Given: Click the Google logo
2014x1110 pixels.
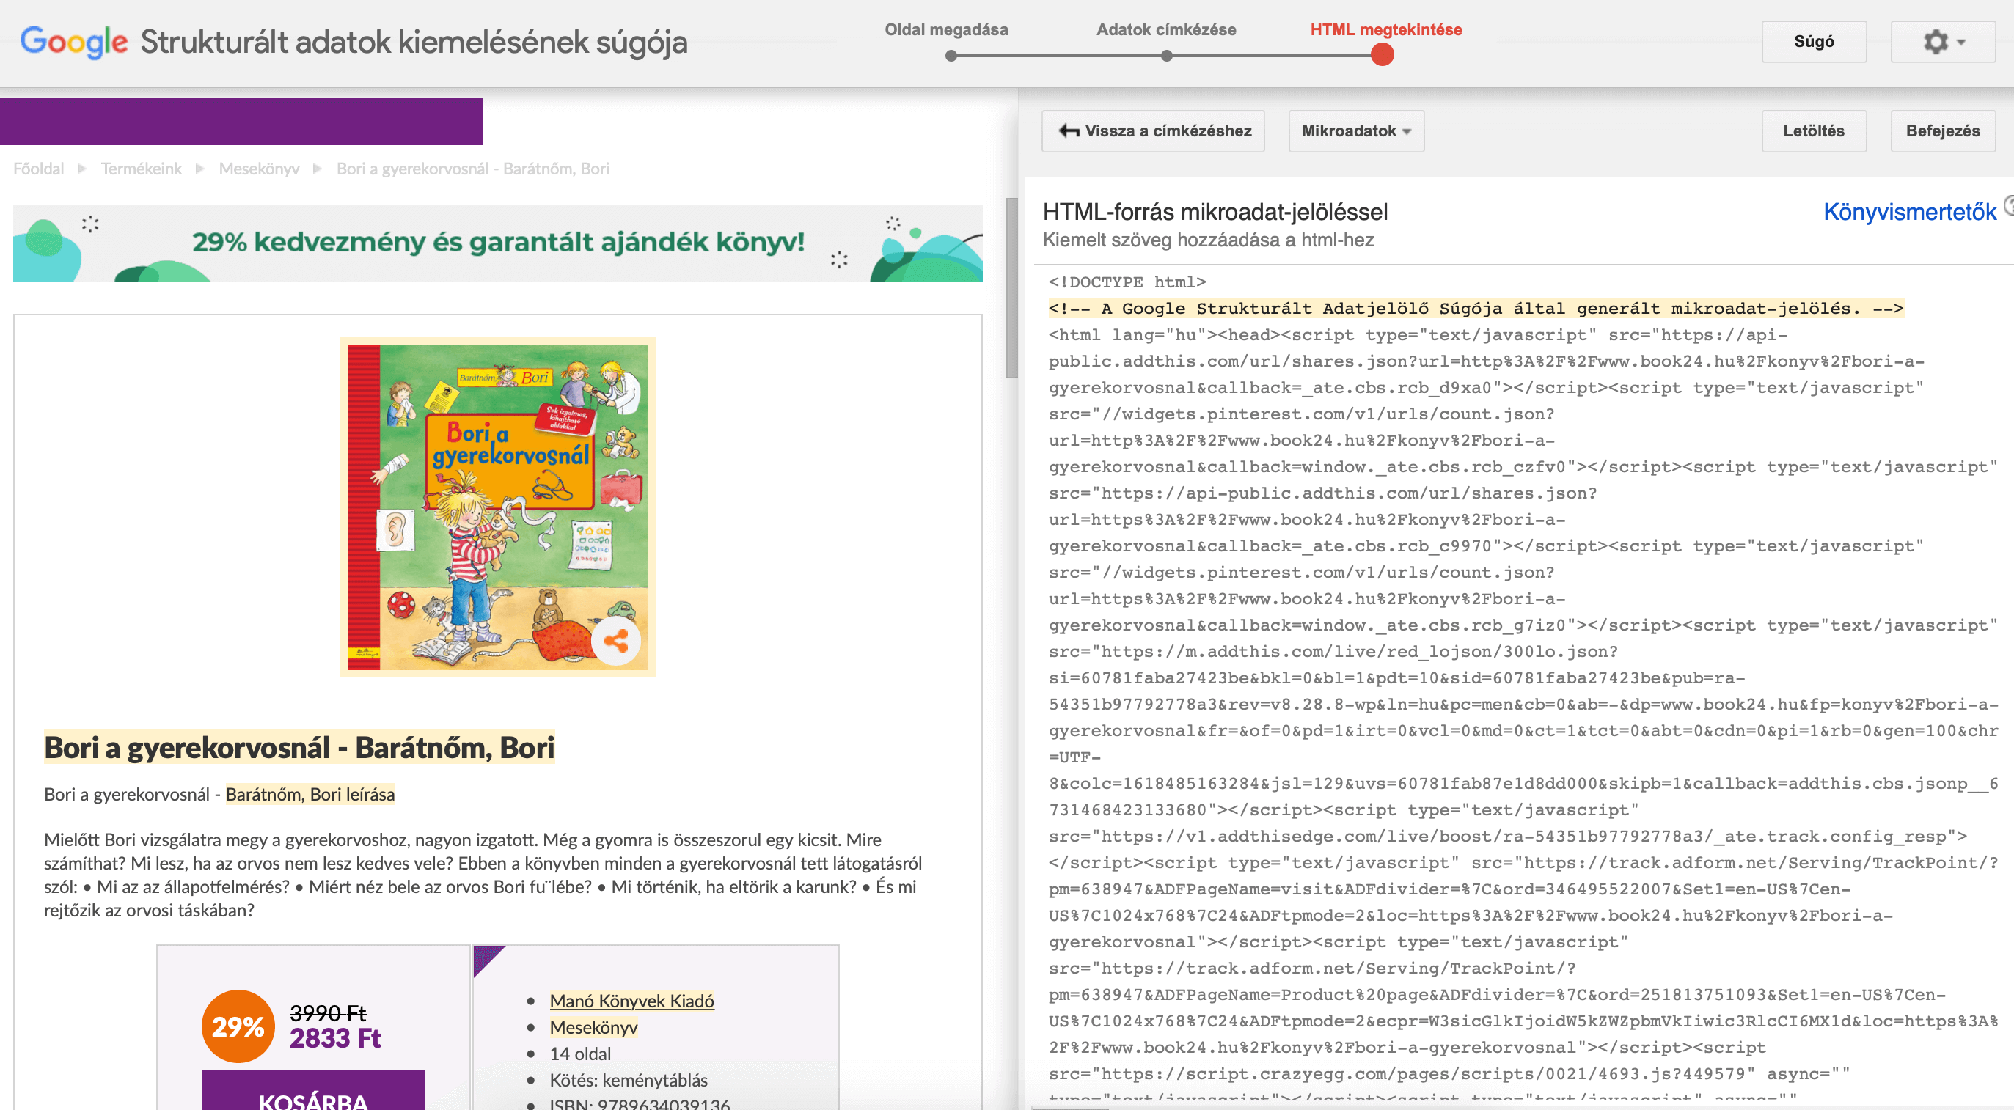Looking at the screenshot, I should click(x=73, y=42).
